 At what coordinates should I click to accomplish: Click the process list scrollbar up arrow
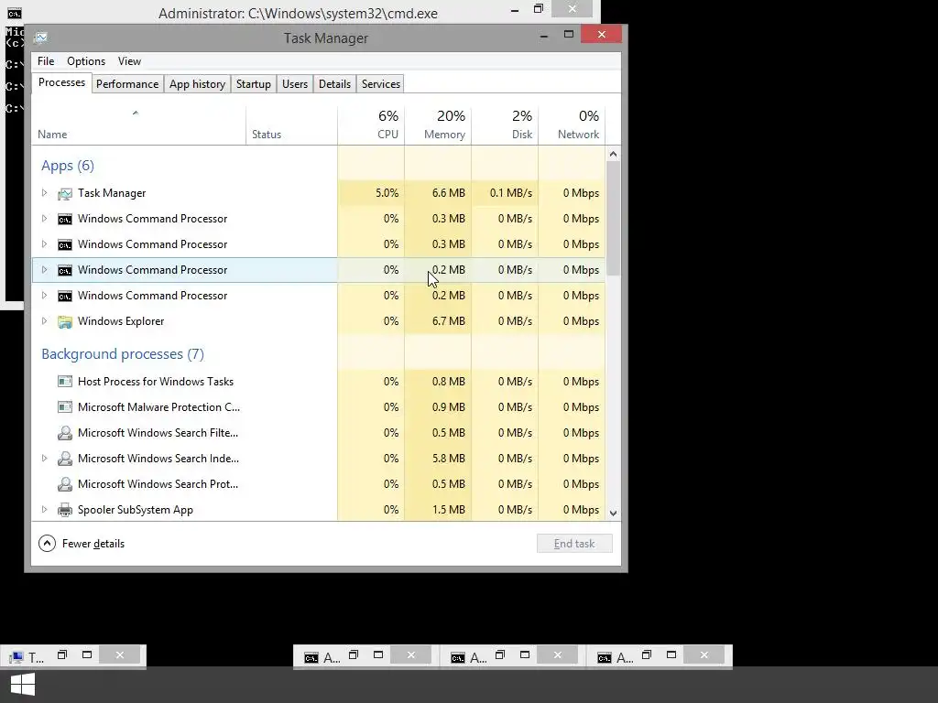tap(613, 154)
